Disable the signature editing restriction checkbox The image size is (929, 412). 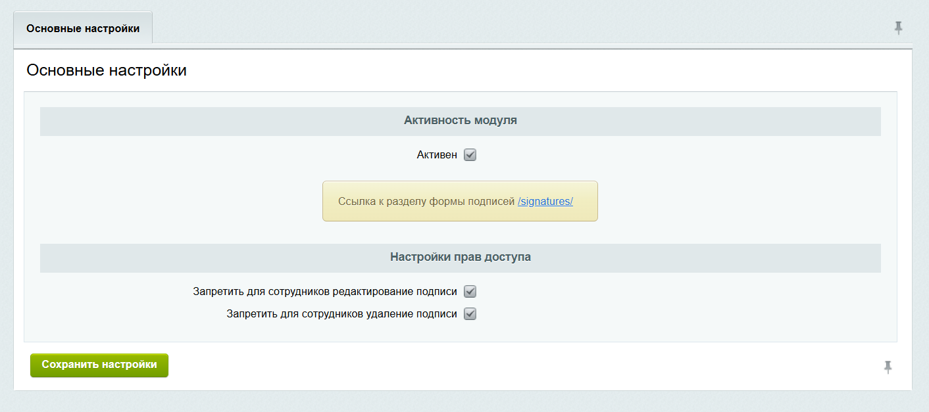coord(469,291)
